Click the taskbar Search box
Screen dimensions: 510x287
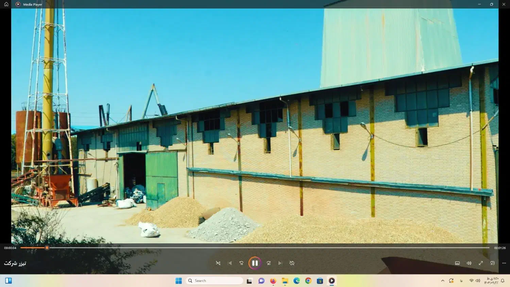tap(214, 281)
